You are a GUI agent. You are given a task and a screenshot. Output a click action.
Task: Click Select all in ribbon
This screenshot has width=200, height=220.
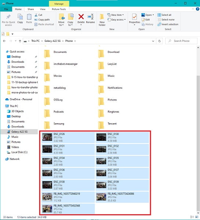tap(164, 15)
